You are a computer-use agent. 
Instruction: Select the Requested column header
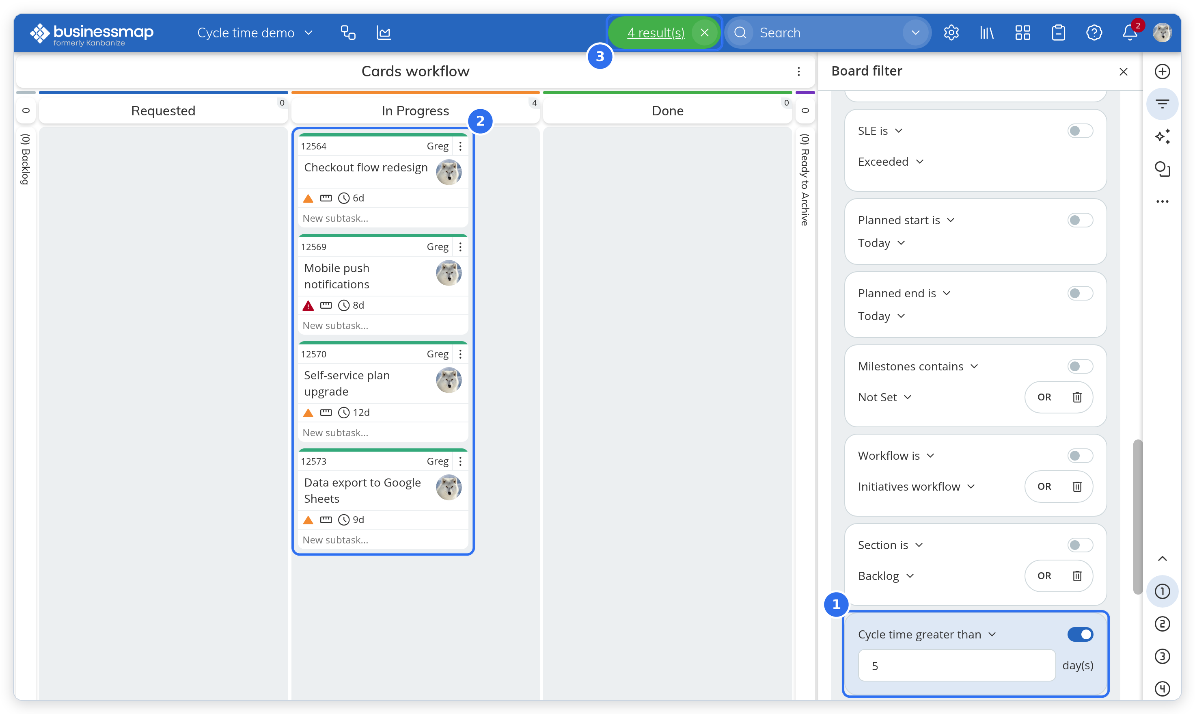[163, 111]
